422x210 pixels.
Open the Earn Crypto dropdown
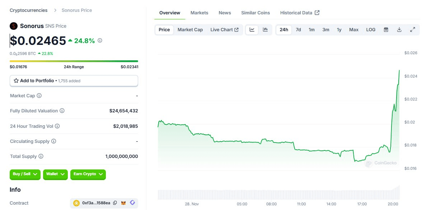pyautogui.click(x=88, y=174)
